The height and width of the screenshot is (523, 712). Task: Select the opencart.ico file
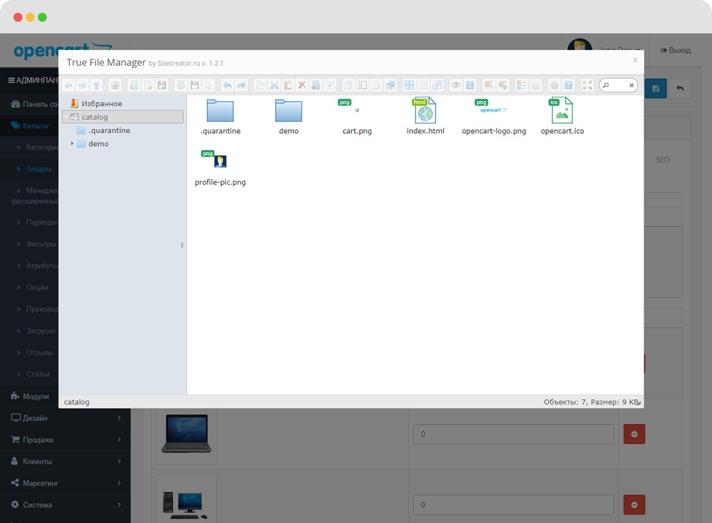[562, 117]
